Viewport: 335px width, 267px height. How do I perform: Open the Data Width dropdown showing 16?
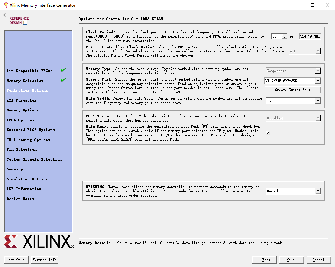point(293,101)
